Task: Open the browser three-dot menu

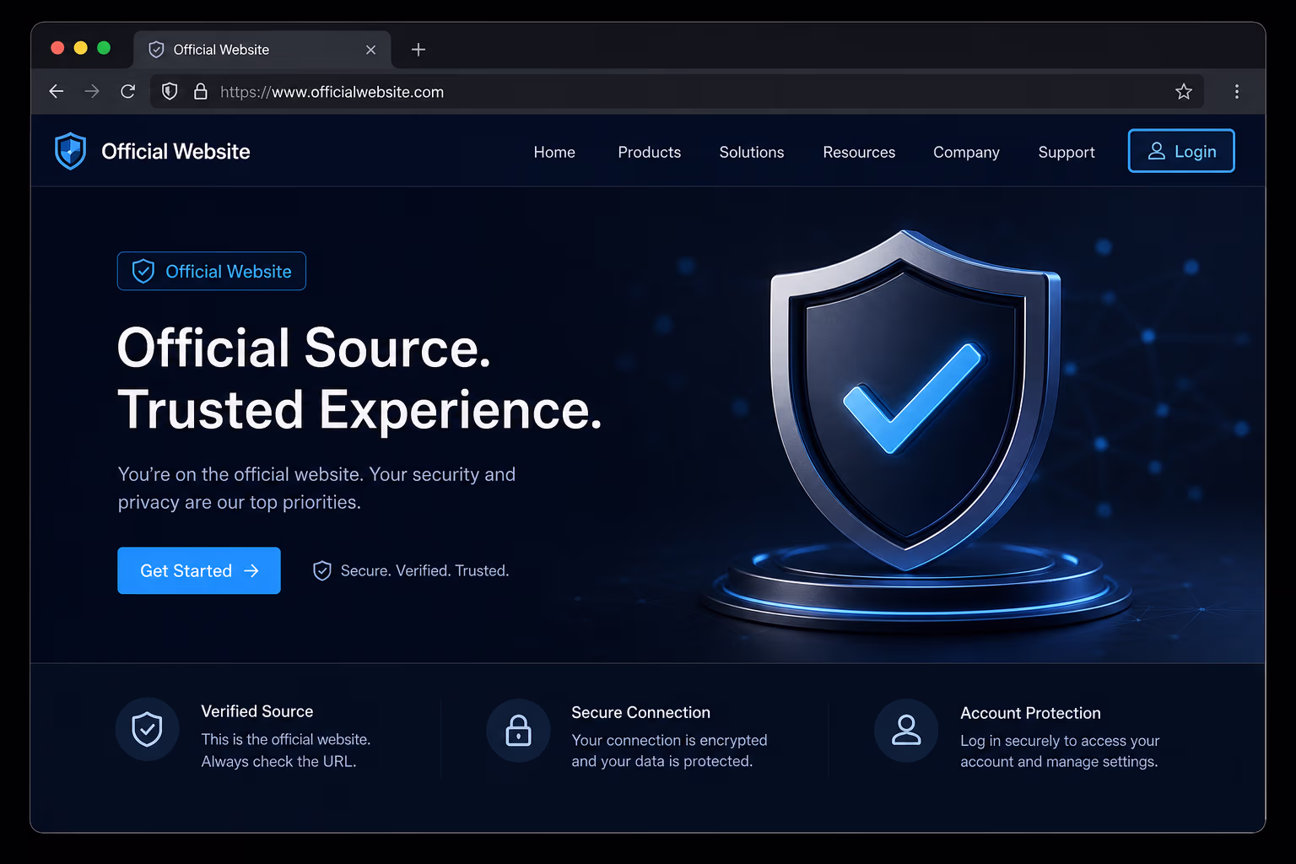Action: click(1237, 91)
